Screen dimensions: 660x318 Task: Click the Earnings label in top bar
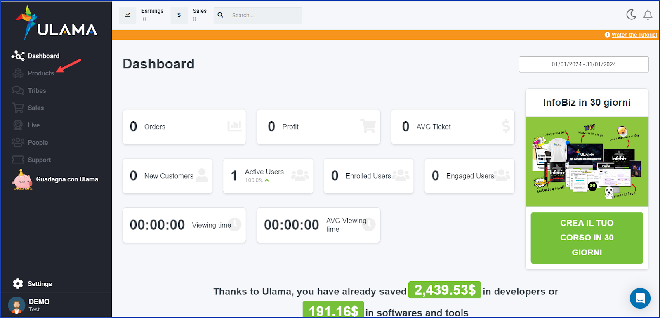(152, 11)
